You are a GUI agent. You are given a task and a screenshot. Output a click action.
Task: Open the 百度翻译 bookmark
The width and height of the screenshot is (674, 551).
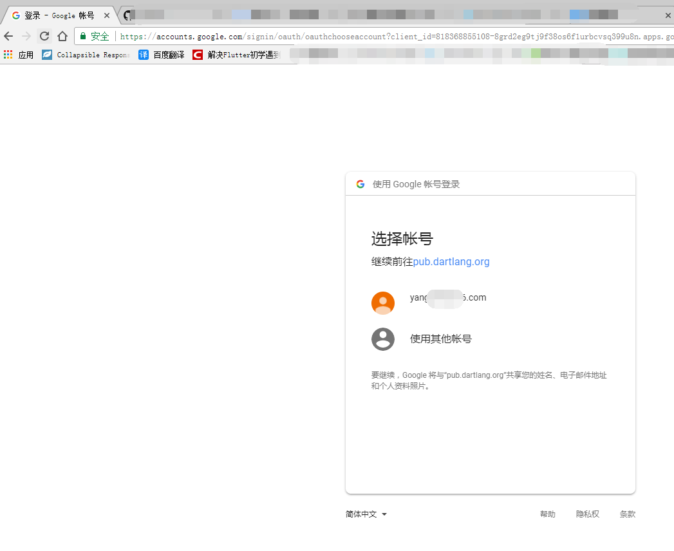pos(162,55)
